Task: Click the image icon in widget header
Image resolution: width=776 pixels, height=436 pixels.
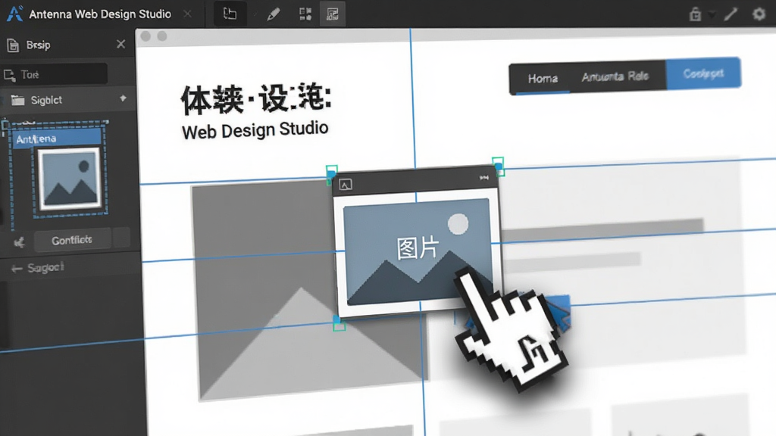Action: click(346, 185)
